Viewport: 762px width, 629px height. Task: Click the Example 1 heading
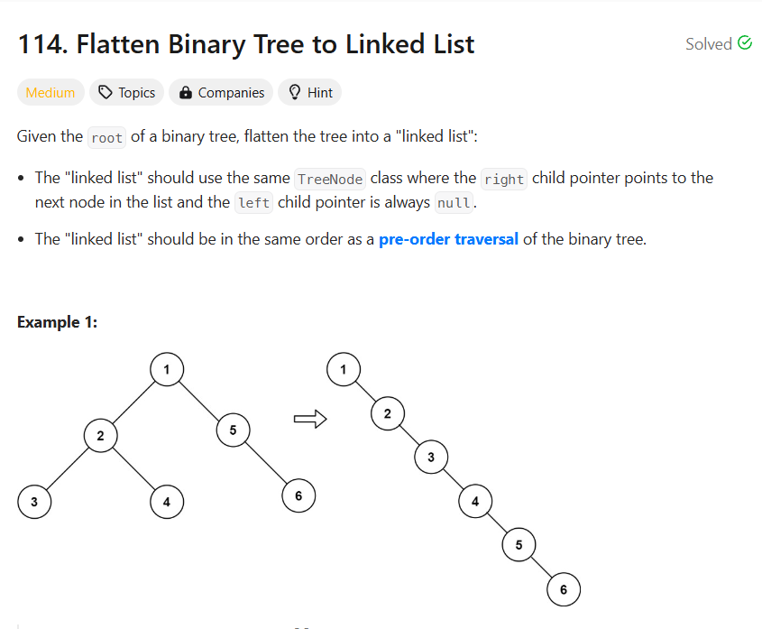pos(58,322)
